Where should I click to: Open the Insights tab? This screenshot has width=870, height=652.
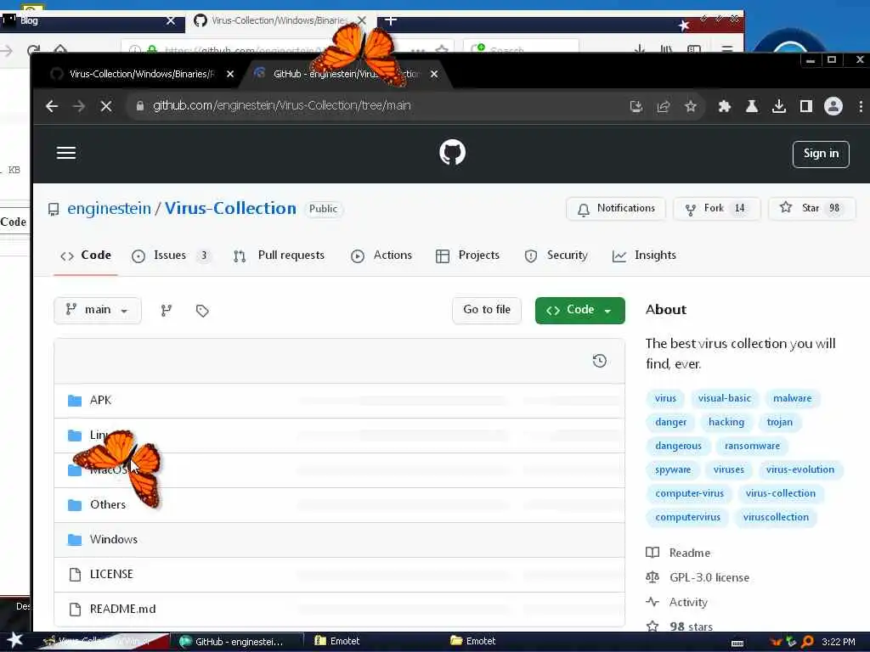(x=644, y=256)
